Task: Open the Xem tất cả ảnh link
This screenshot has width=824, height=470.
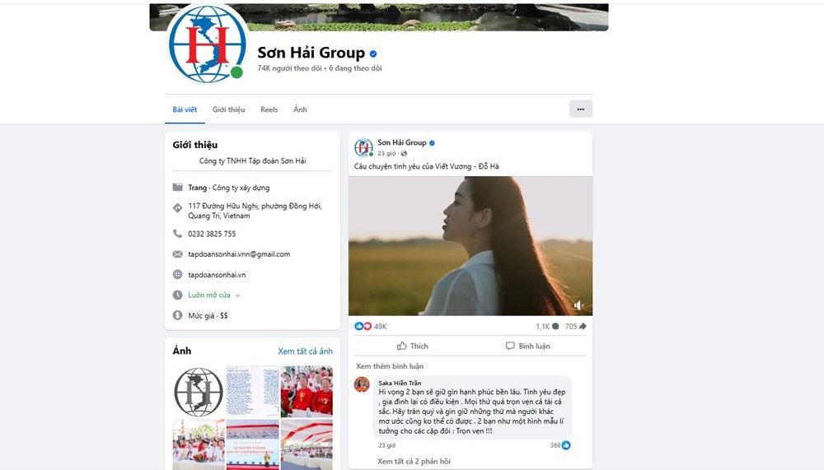Action: pyautogui.click(x=305, y=351)
